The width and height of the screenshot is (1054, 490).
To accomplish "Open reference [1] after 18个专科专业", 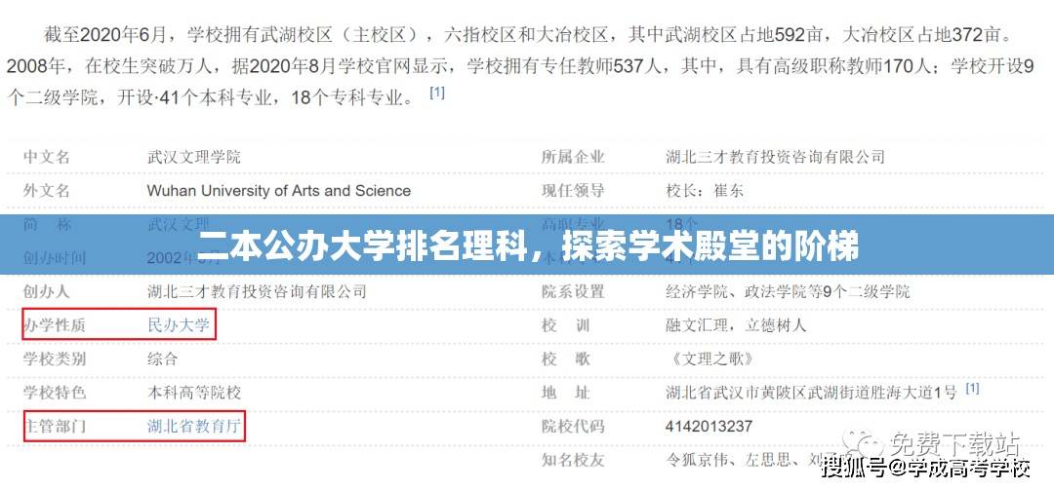I will 437,94.
